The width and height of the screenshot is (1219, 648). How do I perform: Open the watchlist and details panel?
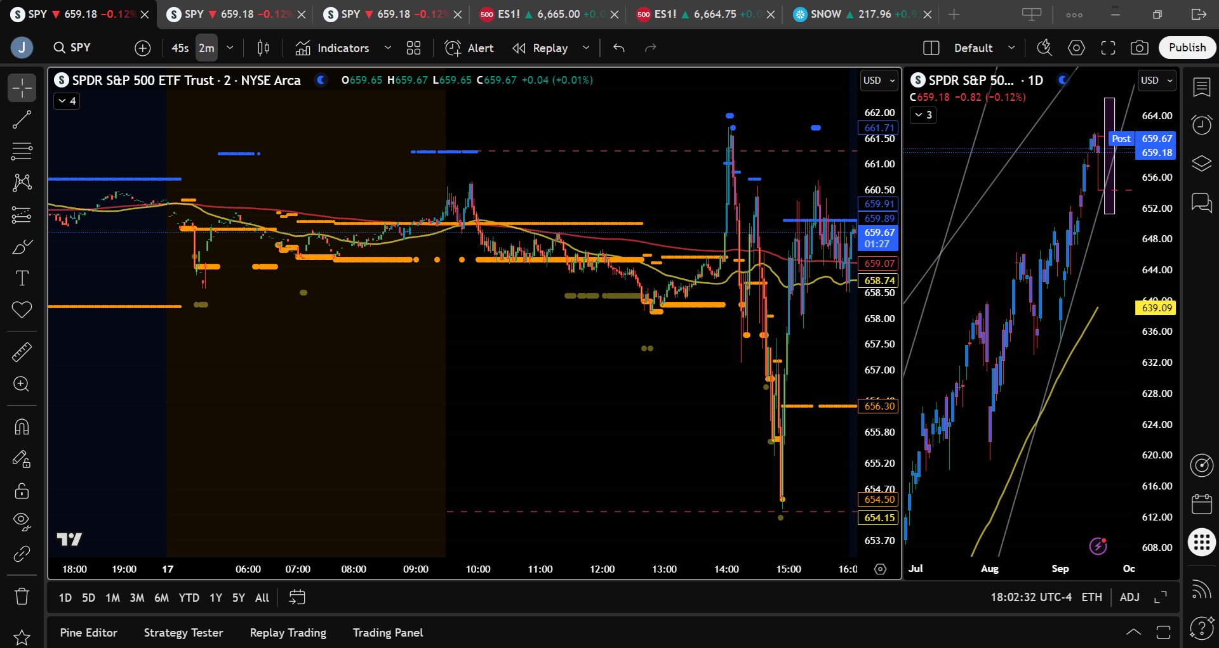coord(1201,87)
